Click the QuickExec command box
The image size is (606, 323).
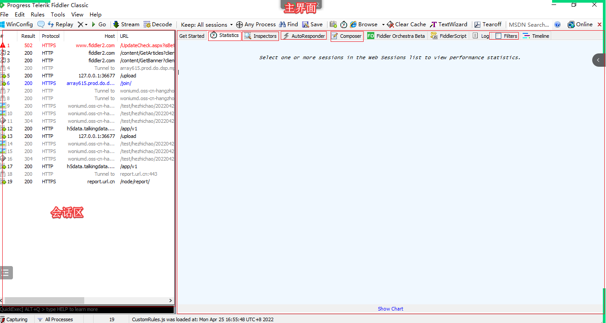pos(87,309)
